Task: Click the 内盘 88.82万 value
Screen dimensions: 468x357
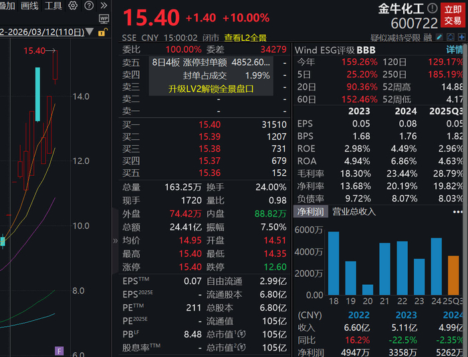Action: [270, 214]
